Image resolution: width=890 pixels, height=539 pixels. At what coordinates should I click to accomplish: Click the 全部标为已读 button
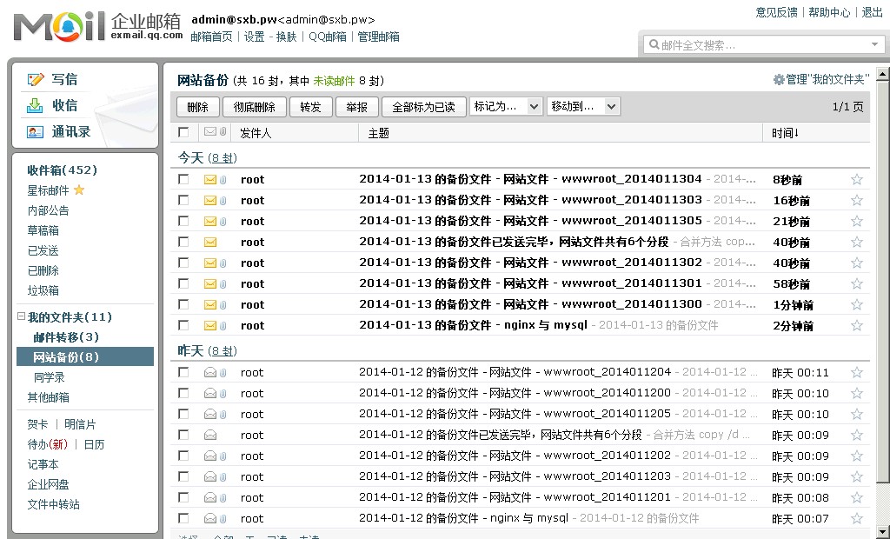tap(423, 107)
